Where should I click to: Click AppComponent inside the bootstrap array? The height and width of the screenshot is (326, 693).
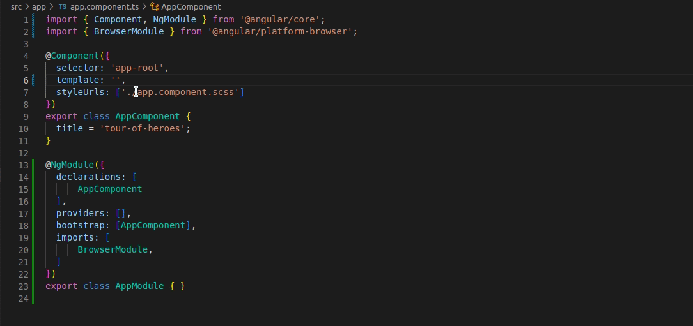point(153,225)
